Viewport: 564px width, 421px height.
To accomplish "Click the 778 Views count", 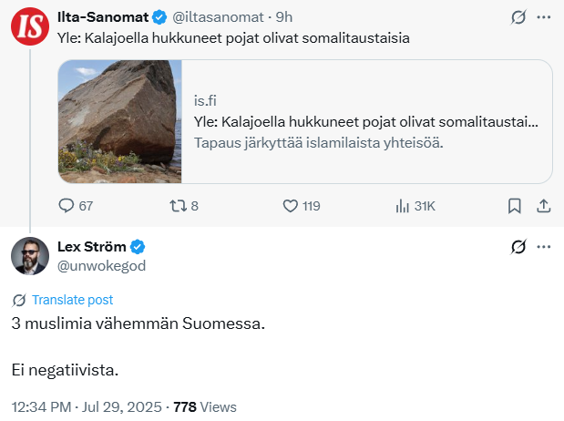I will 204,406.
